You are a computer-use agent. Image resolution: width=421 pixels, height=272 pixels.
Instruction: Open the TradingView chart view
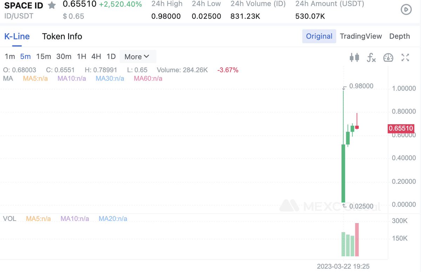pos(361,36)
